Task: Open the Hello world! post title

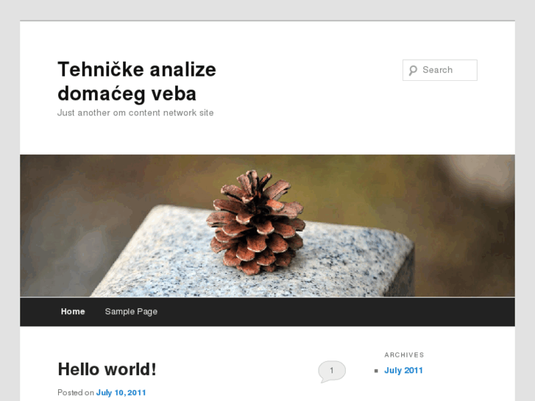Action: [x=107, y=369]
